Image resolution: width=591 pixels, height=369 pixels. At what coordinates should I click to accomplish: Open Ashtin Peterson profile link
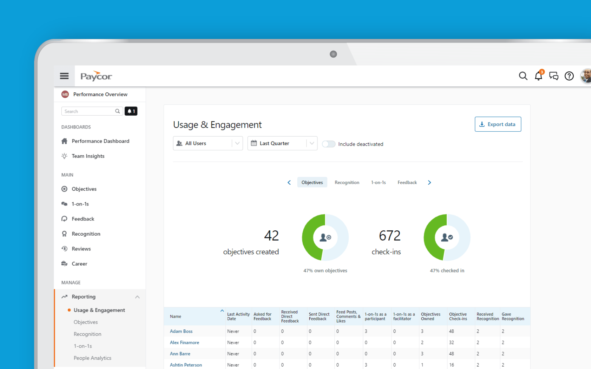pyautogui.click(x=186, y=365)
